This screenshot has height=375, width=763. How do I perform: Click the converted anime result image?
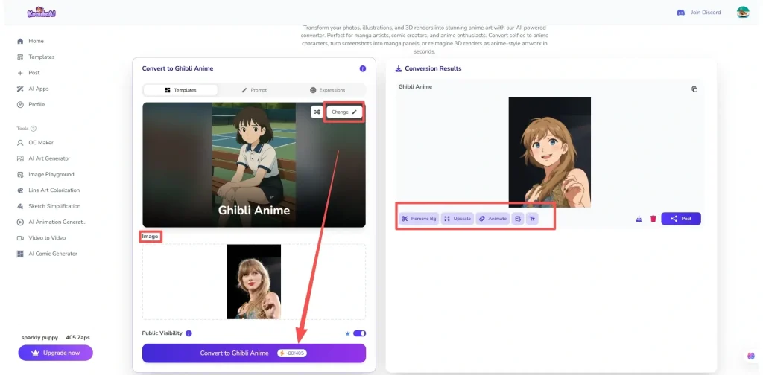pyautogui.click(x=549, y=152)
